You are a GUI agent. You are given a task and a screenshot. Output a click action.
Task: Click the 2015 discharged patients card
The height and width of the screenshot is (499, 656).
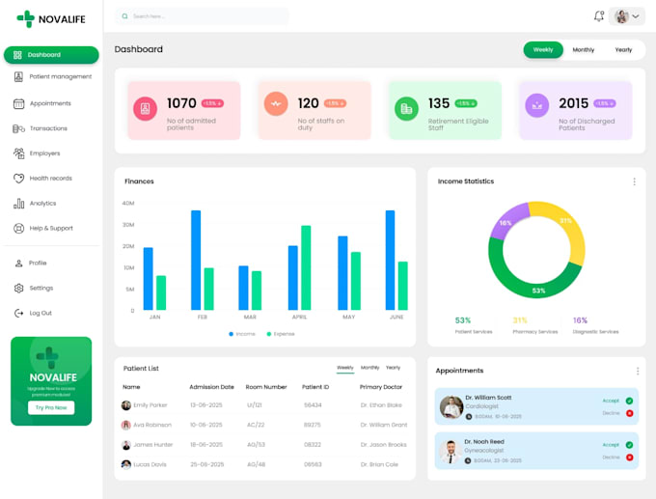click(576, 111)
